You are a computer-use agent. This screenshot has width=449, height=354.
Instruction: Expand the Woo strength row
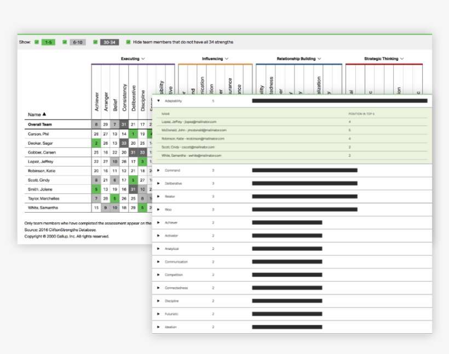click(158, 209)
